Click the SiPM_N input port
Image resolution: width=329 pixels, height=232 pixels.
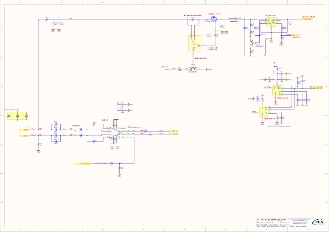point(24,136)
